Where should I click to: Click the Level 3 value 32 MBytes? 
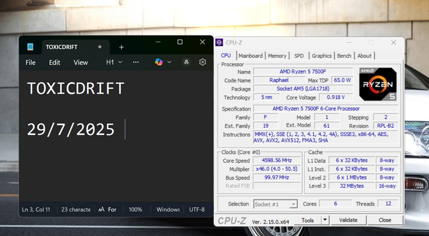(351, 186)
